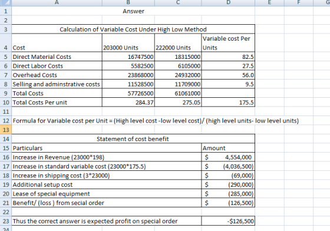Click 'Total Costs Per unit' label cell
This screenshot has height=231, width=330.
57,103
